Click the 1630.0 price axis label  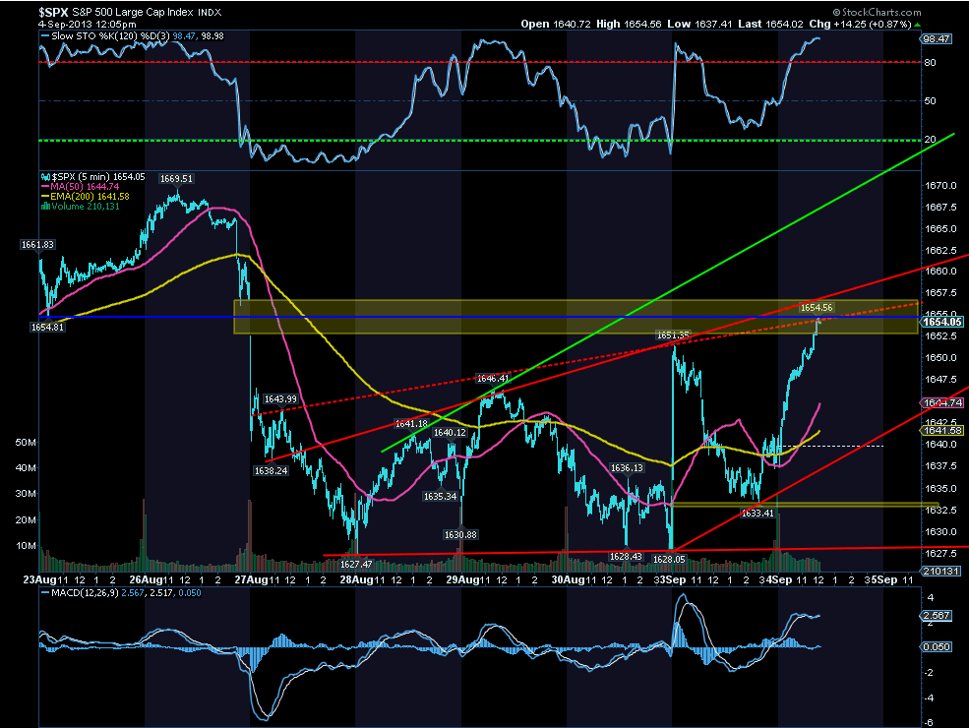click(x=940, y=531)
